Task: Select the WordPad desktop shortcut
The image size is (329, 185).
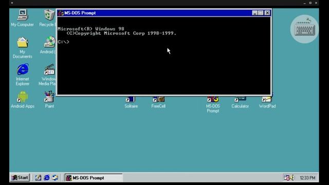Action: click(267, 103)
